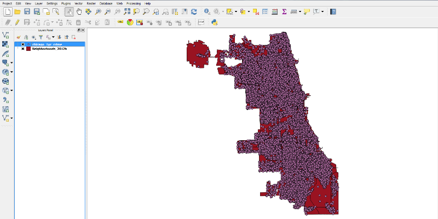438x219 pixels.
Task: Click the Neighborhoods_2012b red color swatch
Action: pos(28,49)
